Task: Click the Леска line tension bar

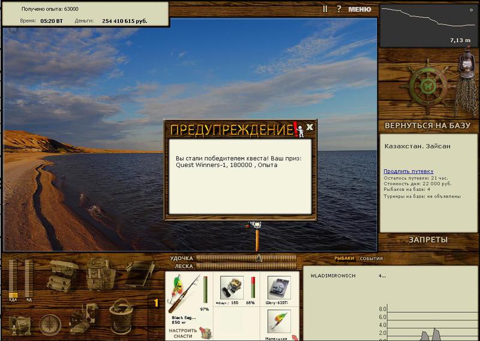Action: pos(246,266)
